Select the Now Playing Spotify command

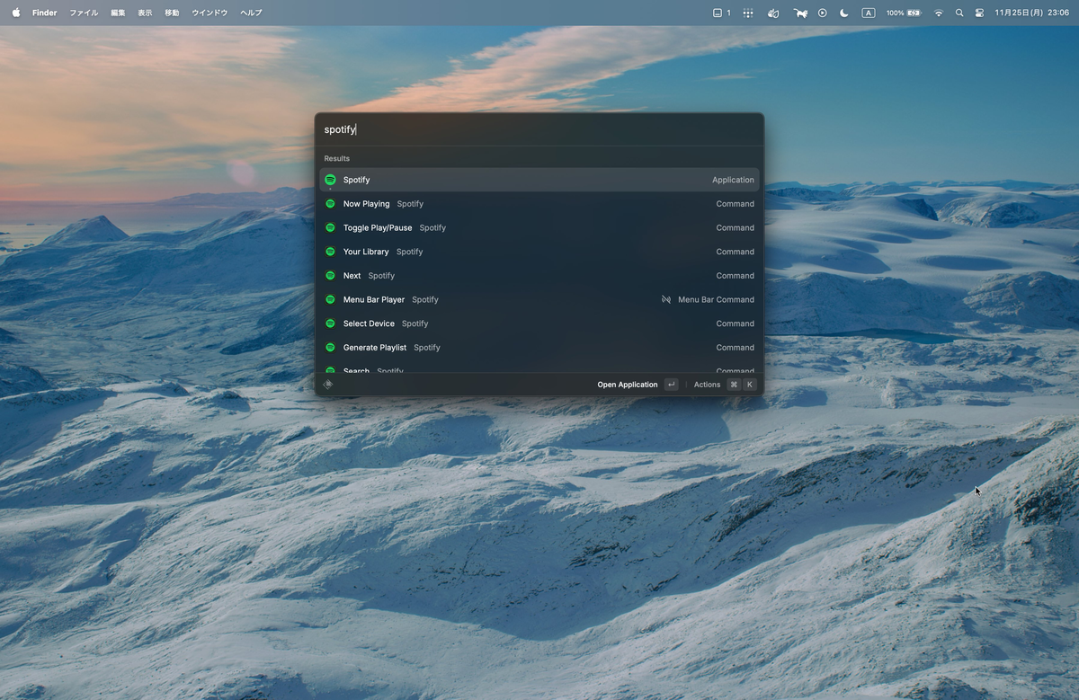tap(539, 204)
